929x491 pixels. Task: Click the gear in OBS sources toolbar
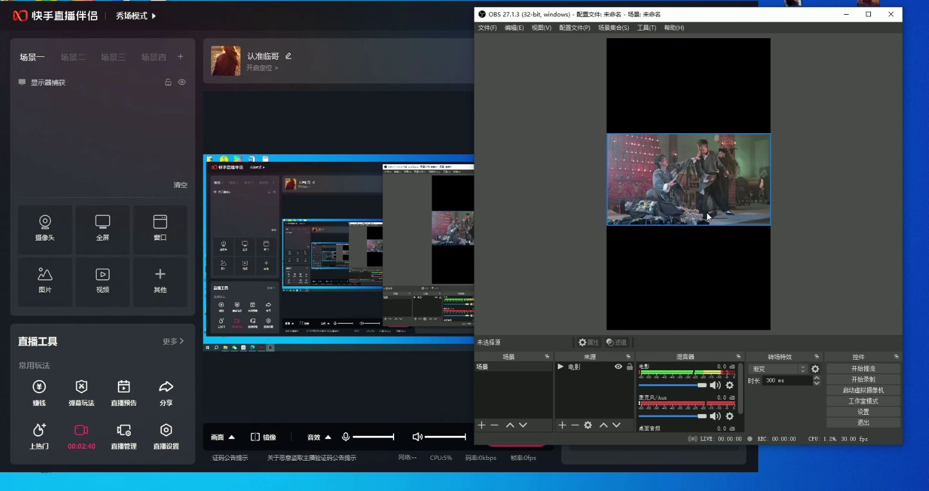point(588,425)
